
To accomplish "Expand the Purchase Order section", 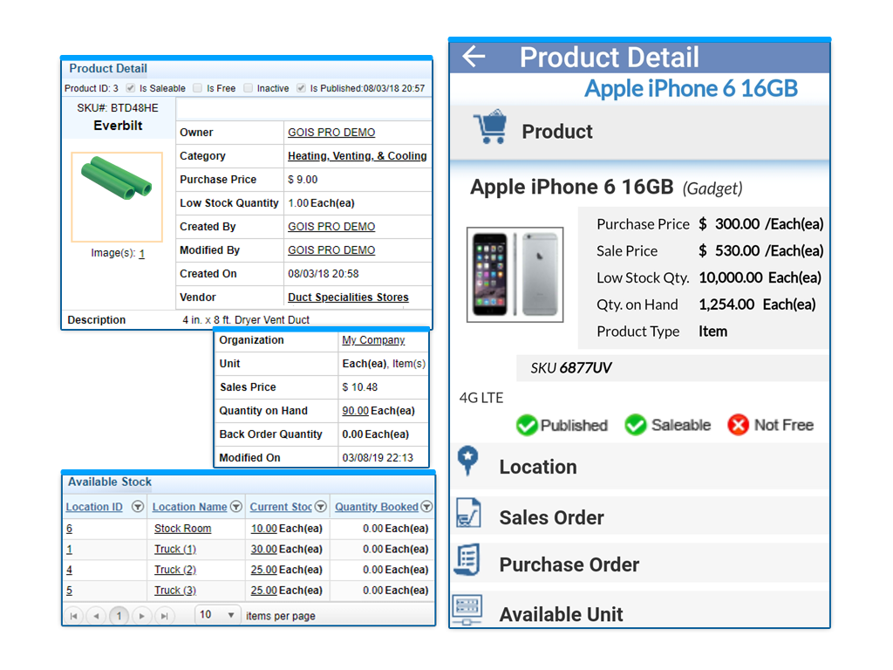I will pos(640,564).
